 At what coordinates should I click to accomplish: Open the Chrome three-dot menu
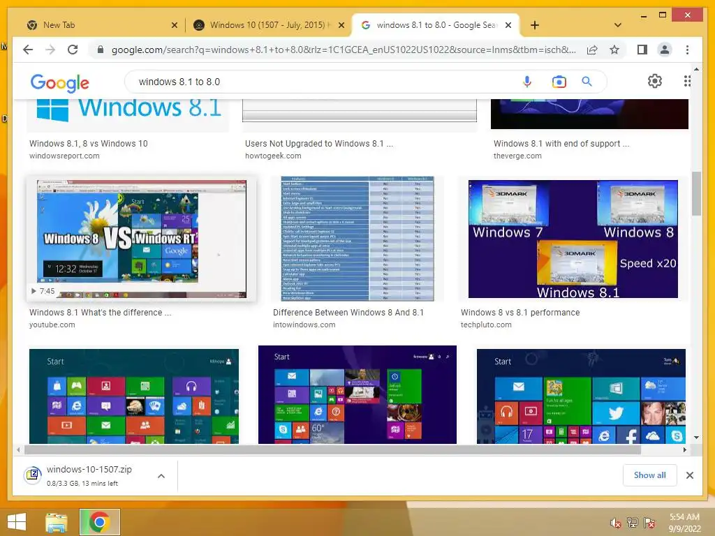(687, 50)
